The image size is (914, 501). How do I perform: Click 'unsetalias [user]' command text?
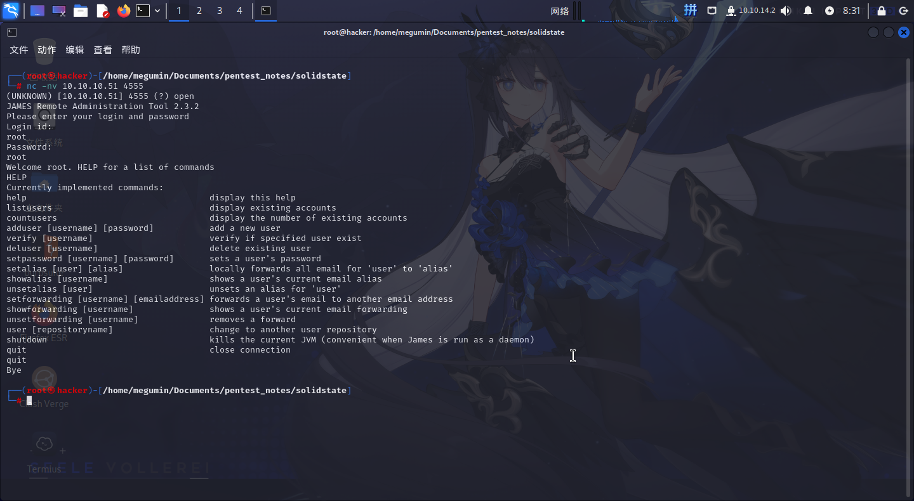coord(50,289)
